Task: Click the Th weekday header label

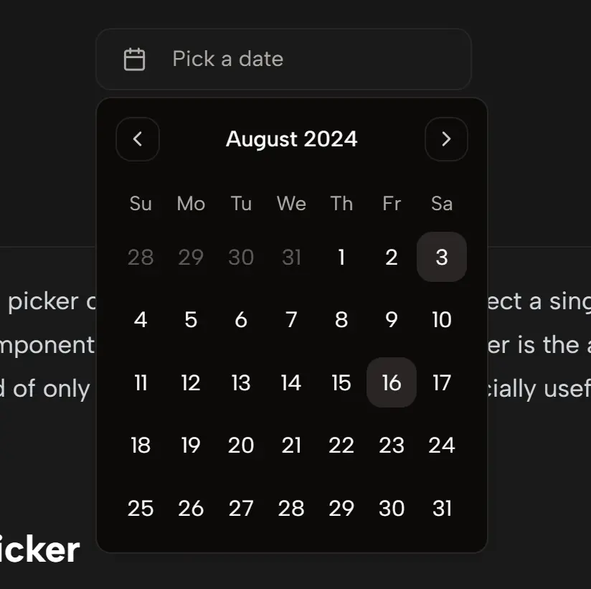Action: coord(341,204)
